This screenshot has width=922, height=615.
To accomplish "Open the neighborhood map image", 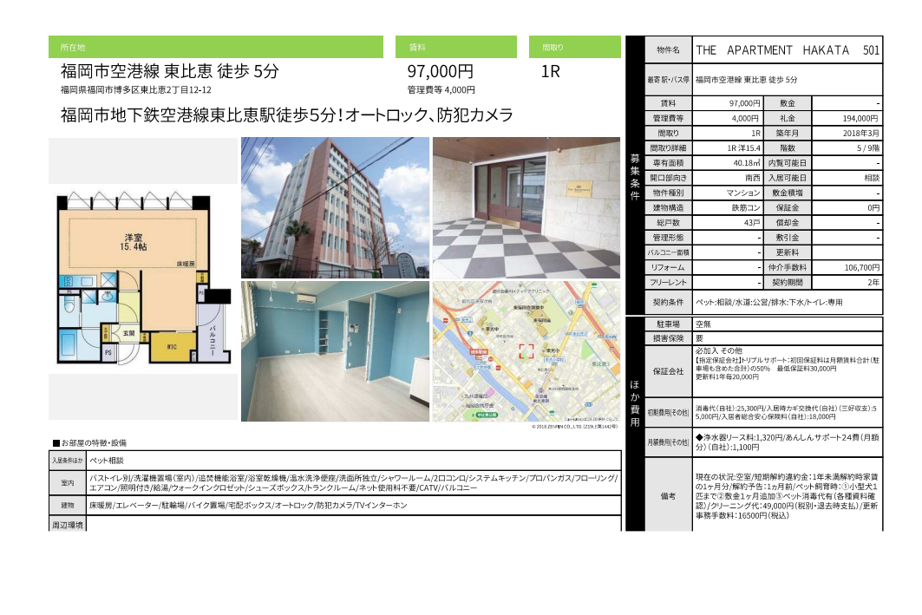I will click(526, 351).
